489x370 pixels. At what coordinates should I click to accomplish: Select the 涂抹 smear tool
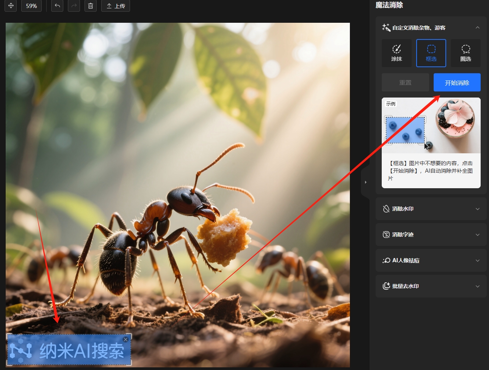[397, 53]
